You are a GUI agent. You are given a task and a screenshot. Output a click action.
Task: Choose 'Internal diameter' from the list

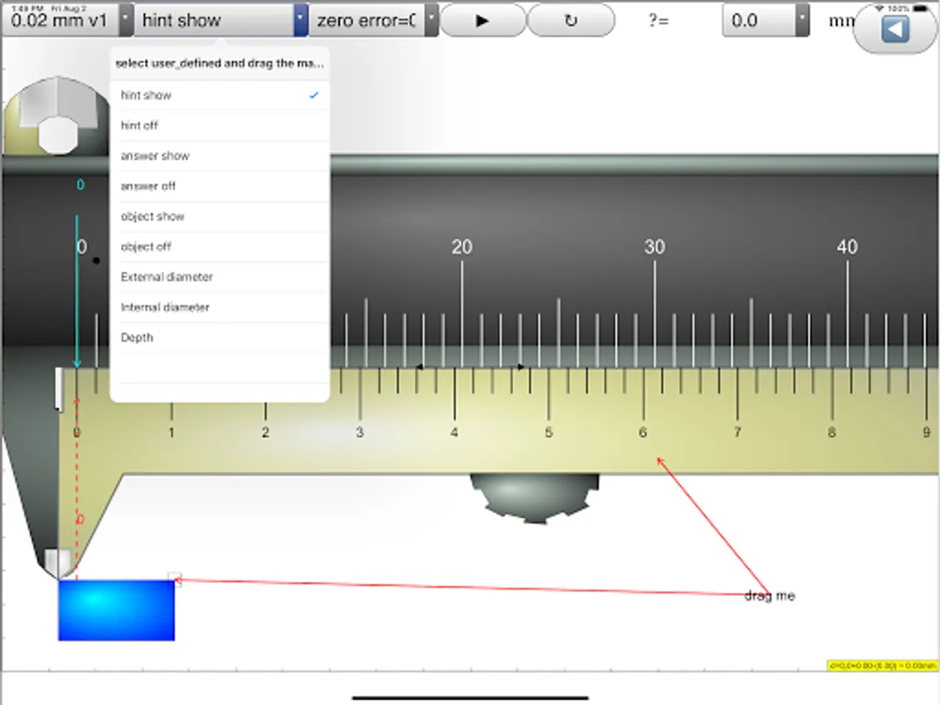point(219,308)
